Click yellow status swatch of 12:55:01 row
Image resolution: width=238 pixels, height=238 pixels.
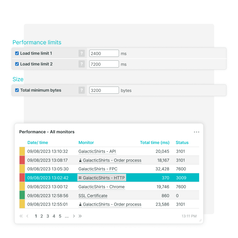[22, 204]
